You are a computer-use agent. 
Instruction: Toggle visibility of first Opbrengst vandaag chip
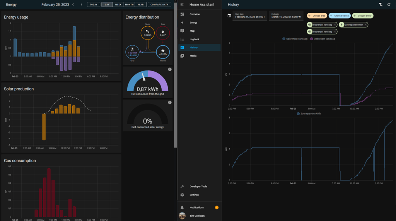[x=310, y=25]
